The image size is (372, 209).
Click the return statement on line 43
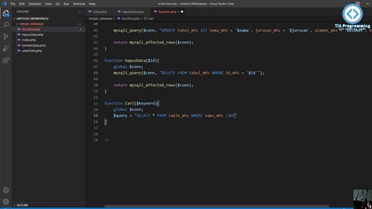[x=153, y=42]
